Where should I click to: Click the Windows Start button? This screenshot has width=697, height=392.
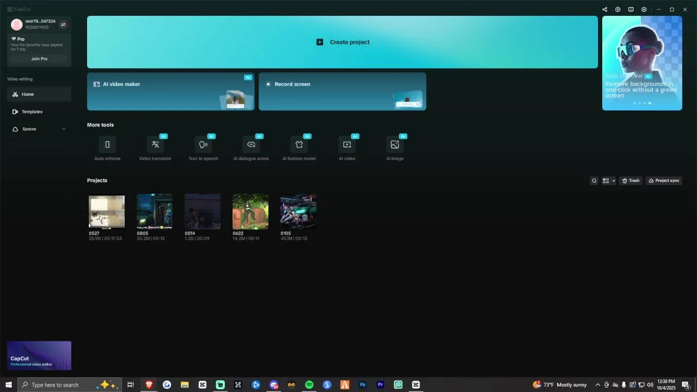point(9,385)
